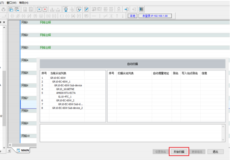Click the notepad with pencil edit icon
Viewport: 230px width, 160px height.
point(86,9)
